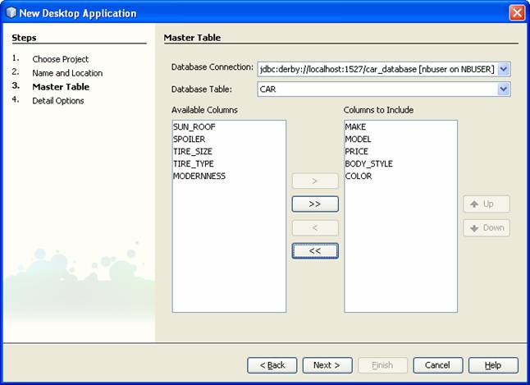Choose BODY_STYLE in Columns to Include

point(368,164)
